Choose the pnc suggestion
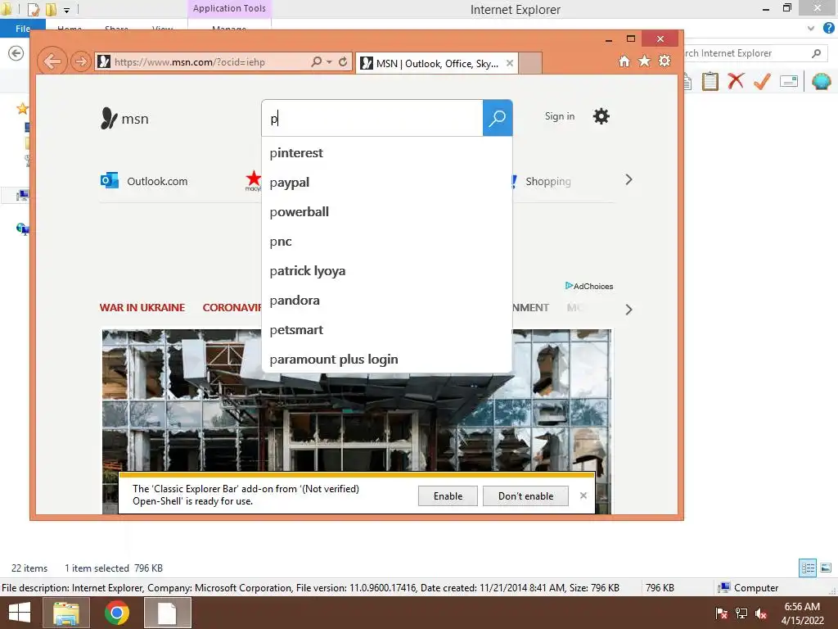838x629 pixels. tap(387, 242)
